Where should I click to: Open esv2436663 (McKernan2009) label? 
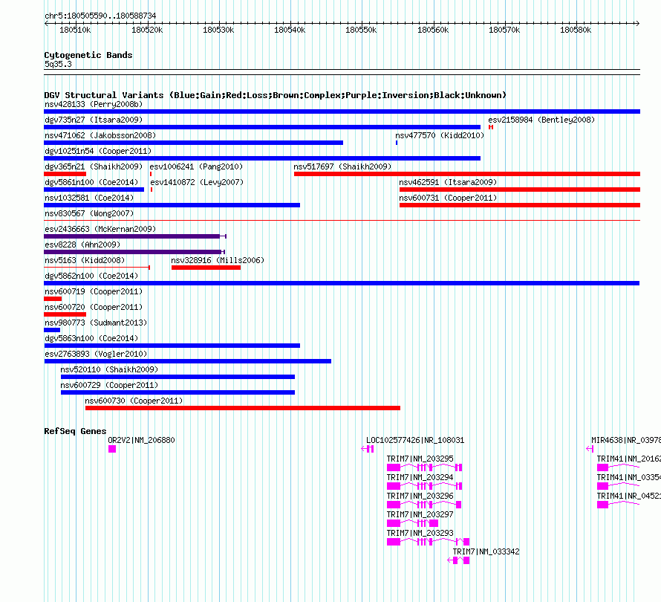100,229
